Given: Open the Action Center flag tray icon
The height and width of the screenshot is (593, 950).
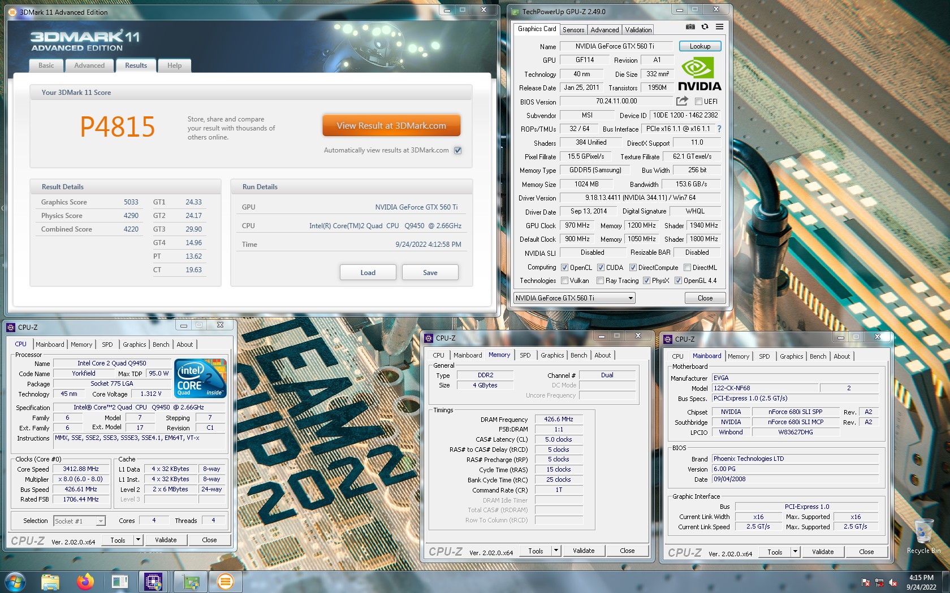Looking at the screenshot, I should tap(866, 582).
